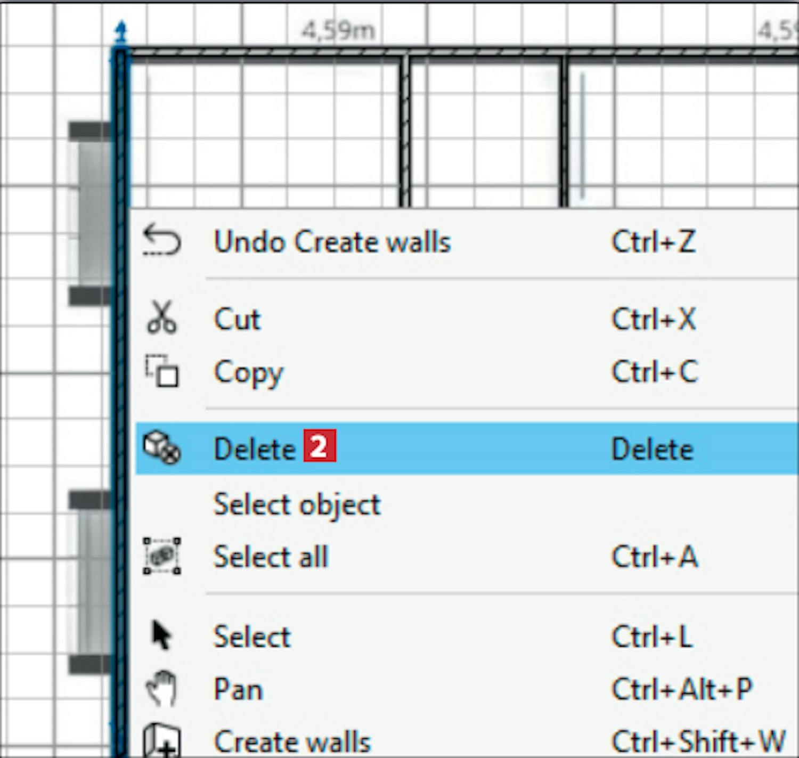Choose the highlighted Delete entry
This screenshot has width=799, height=758.
pyautogui.click(x=255, y=449)
